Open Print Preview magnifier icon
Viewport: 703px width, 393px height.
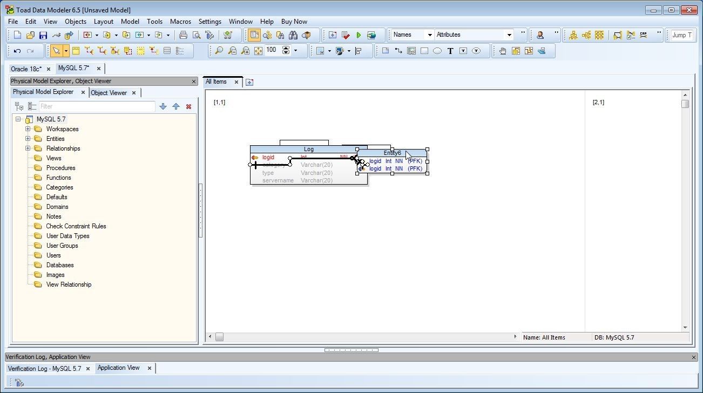[197, 35]
